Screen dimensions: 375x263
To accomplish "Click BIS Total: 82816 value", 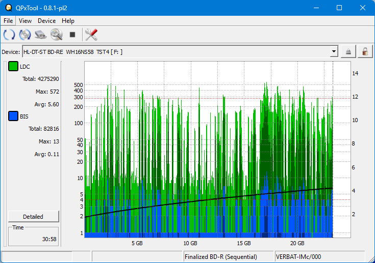I will tap(43, 129).
